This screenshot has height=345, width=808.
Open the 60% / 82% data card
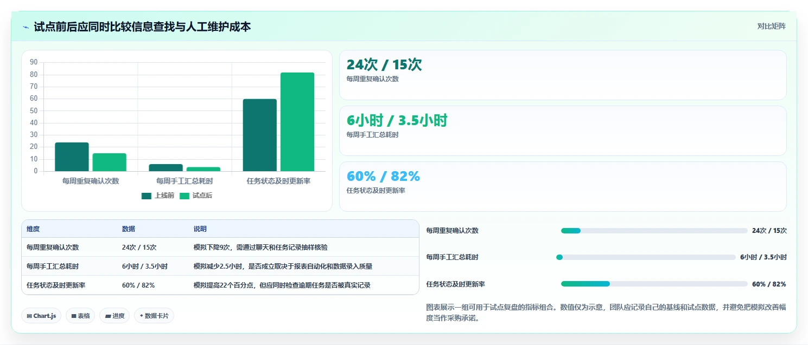563,186
